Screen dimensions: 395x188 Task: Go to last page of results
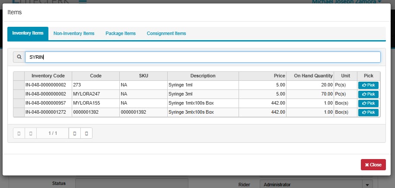[x=86, y=134]
